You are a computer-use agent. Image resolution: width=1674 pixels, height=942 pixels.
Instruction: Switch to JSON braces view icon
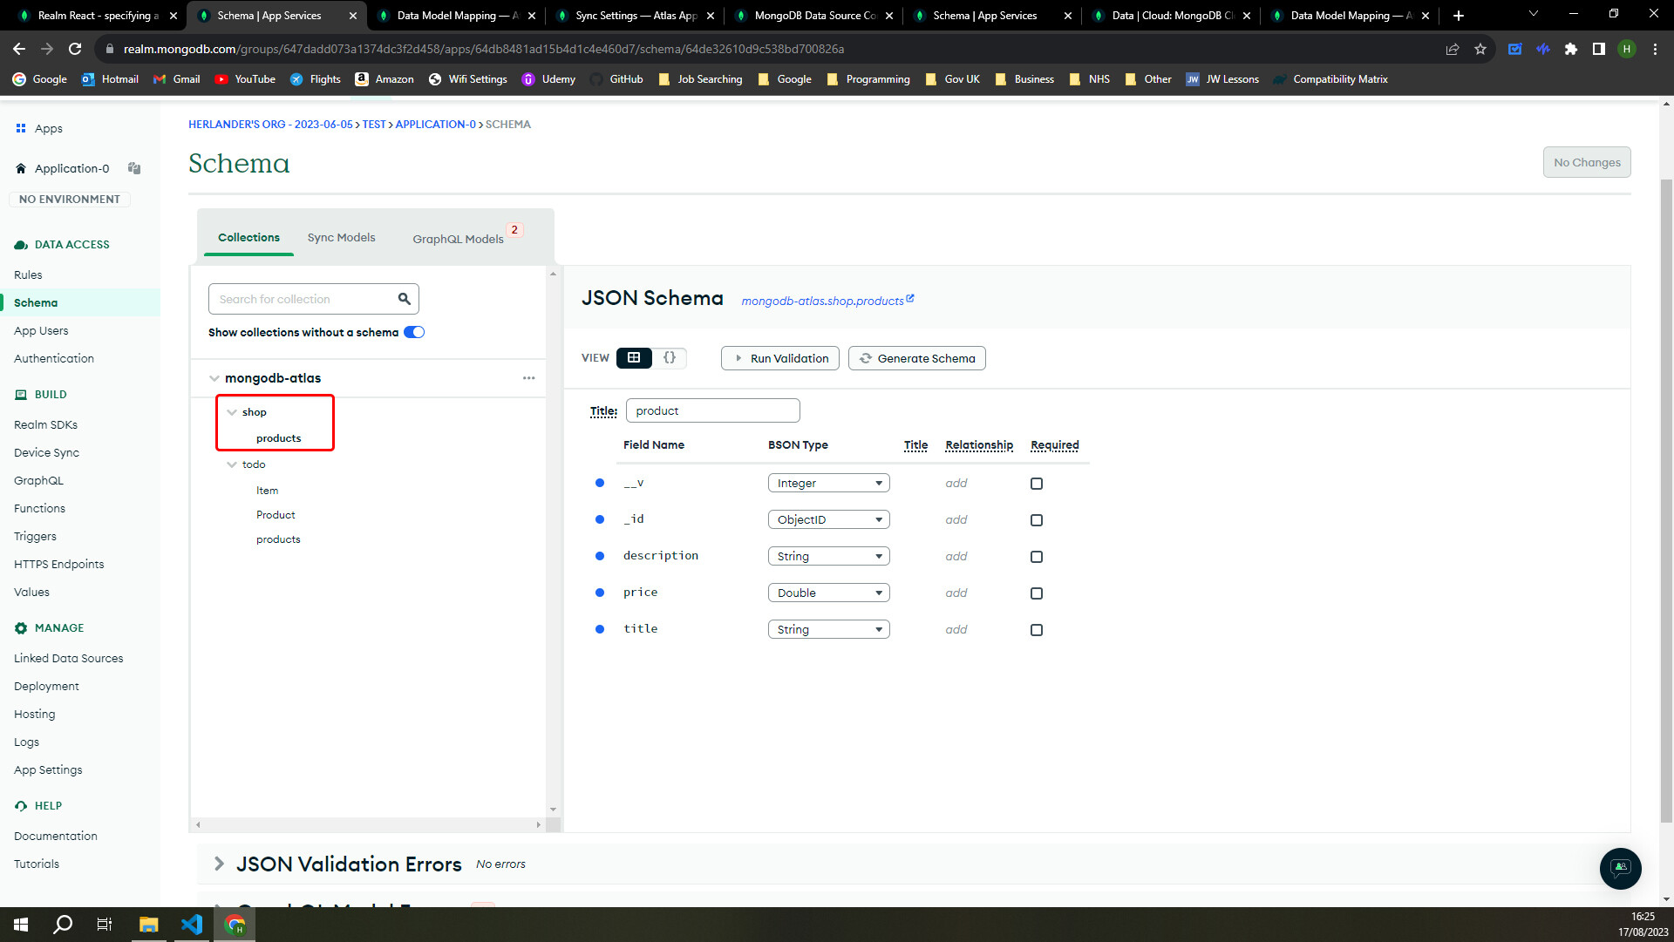pos(669,357)
